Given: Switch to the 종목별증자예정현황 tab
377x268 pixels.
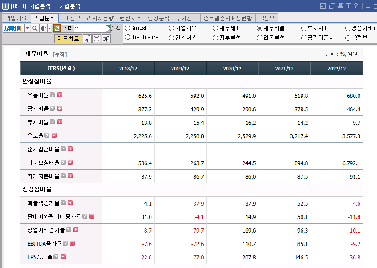Looking at the screenshot, I should (x=228, y=18).
